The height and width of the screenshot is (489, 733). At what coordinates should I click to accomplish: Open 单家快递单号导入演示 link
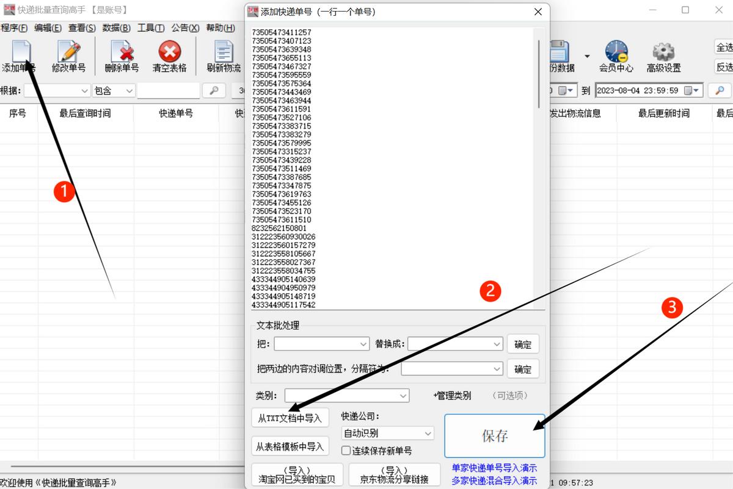point(494,468)
